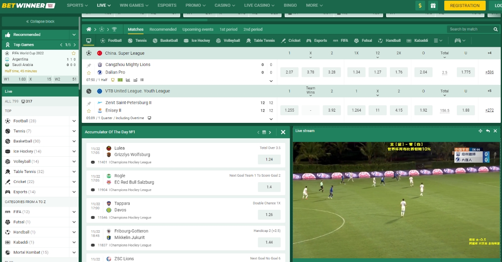Expand the Recommended block chevron
This screenshot has width=502, height=262.
[74, 35]
